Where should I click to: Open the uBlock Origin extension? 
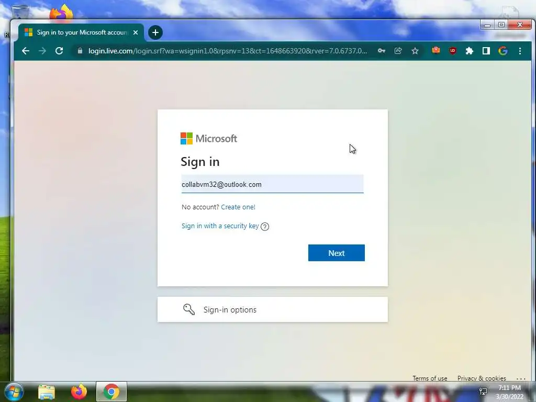coord(453,51)
